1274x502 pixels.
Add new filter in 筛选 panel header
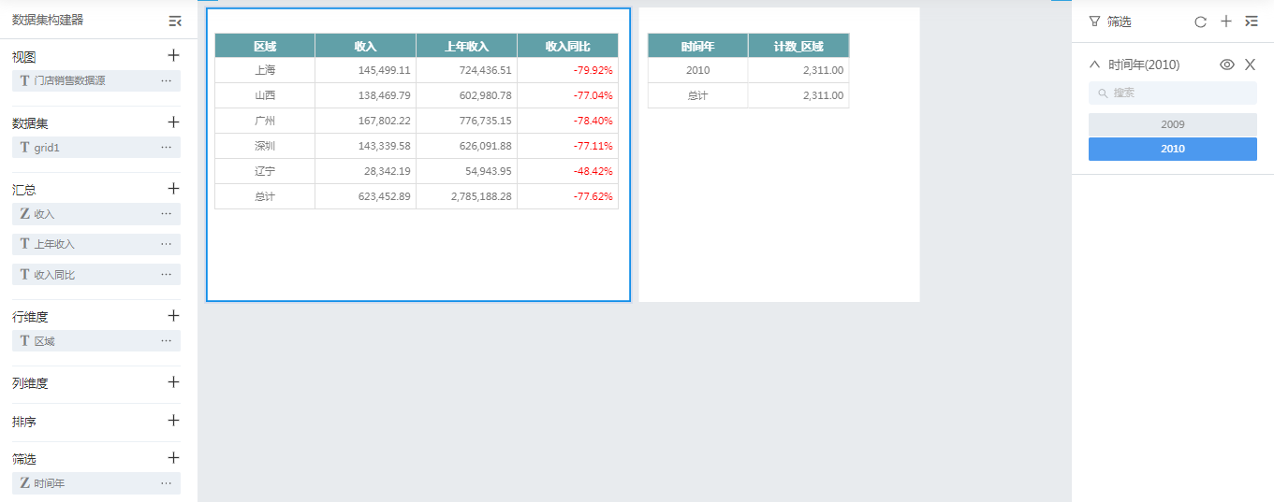tap(1226, 21)
